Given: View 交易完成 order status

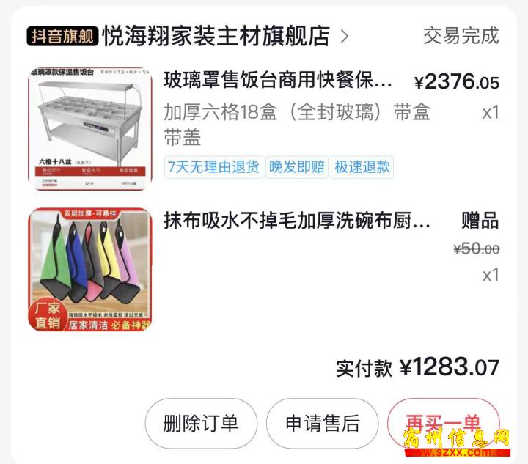Looking at the screenshot, I should coord(461,36).
